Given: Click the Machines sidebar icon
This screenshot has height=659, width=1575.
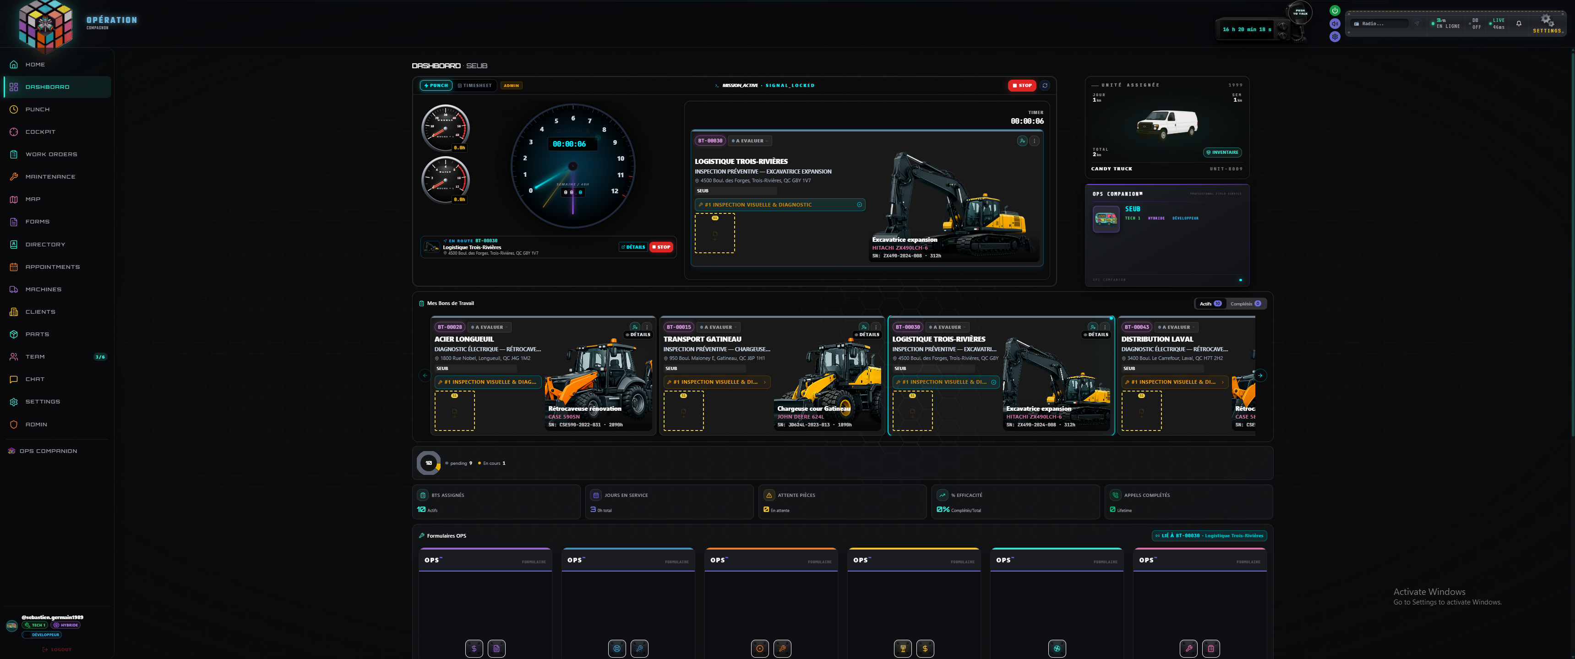Looking at the screenshot, I should click(13, 290).
